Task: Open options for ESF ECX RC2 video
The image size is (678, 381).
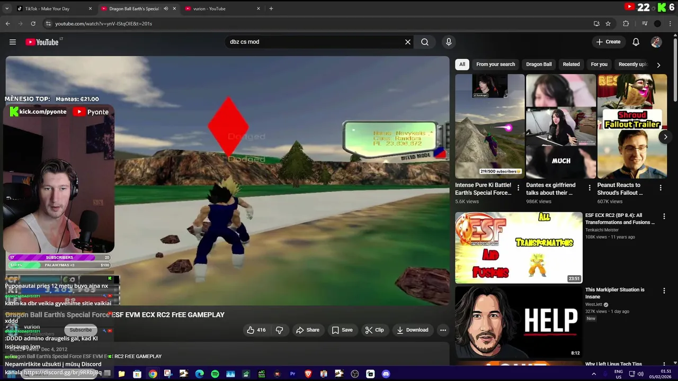Action: click(x=664, y=216)
